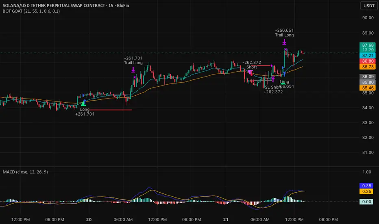Click the -262.372 Short signal label
Screen dimensions: 379x224
tap(252, 65)
